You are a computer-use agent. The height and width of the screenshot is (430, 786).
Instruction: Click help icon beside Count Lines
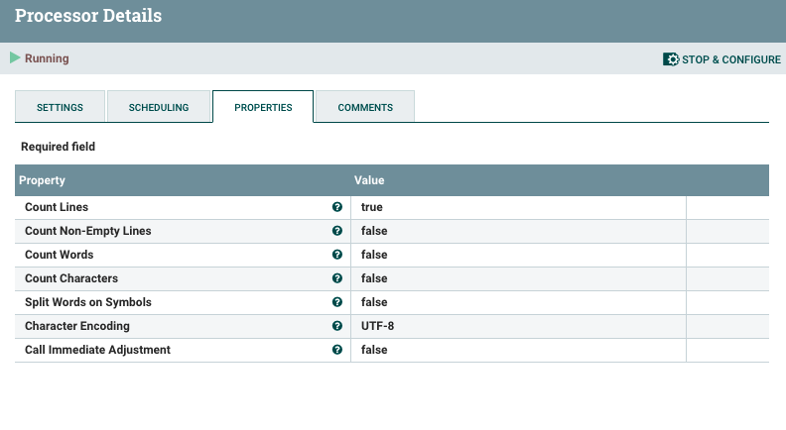[x=337, y=207]
